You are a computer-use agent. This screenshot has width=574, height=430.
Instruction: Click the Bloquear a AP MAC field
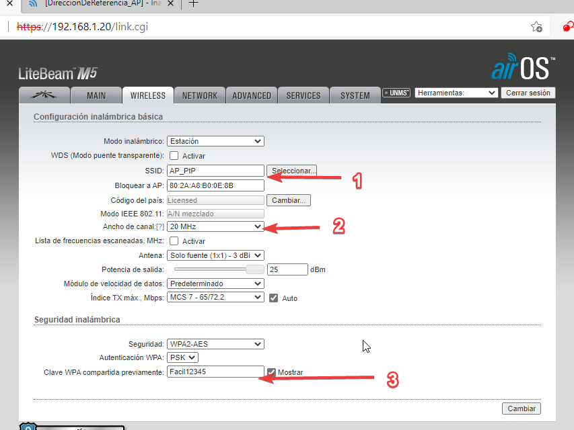click(x=215, y=185)
